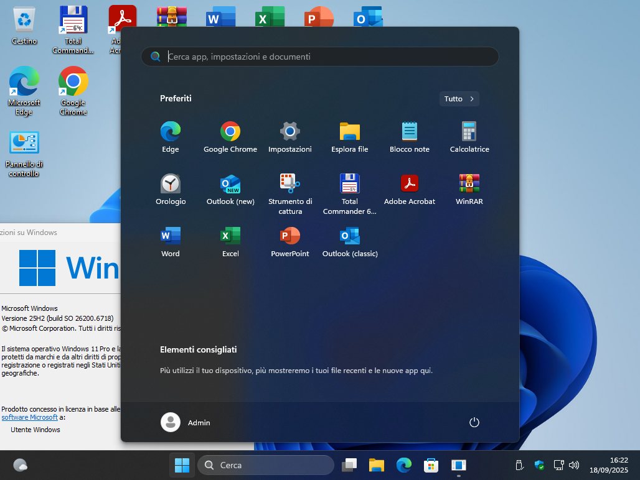This screenshot has height=480, width=640.
Task: Open PowerPoint pinned app
Action: (289, 242)
